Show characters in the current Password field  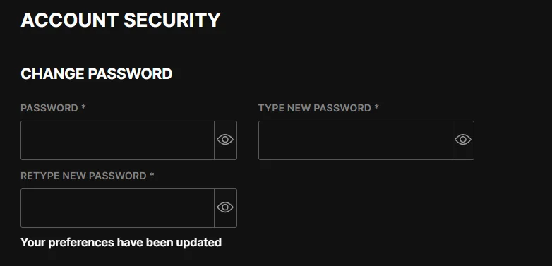225,140
